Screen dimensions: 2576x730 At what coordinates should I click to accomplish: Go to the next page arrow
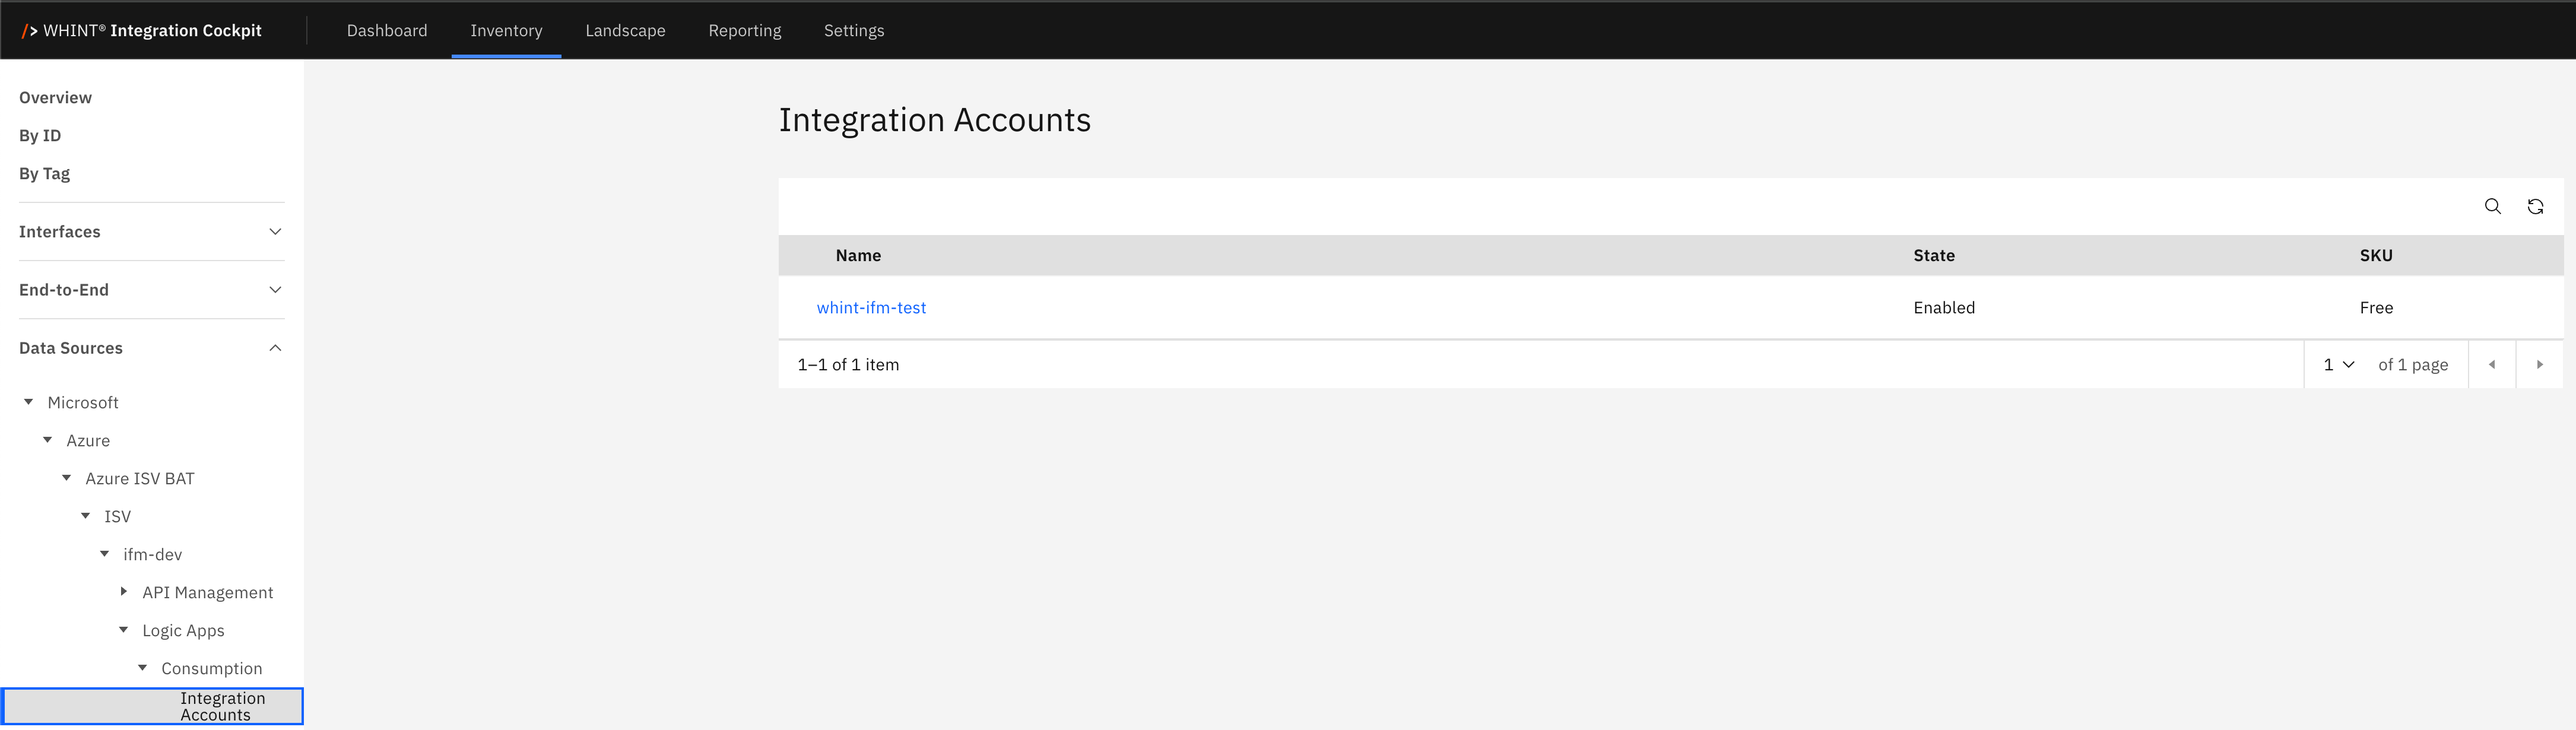(x=2539, y=365)
